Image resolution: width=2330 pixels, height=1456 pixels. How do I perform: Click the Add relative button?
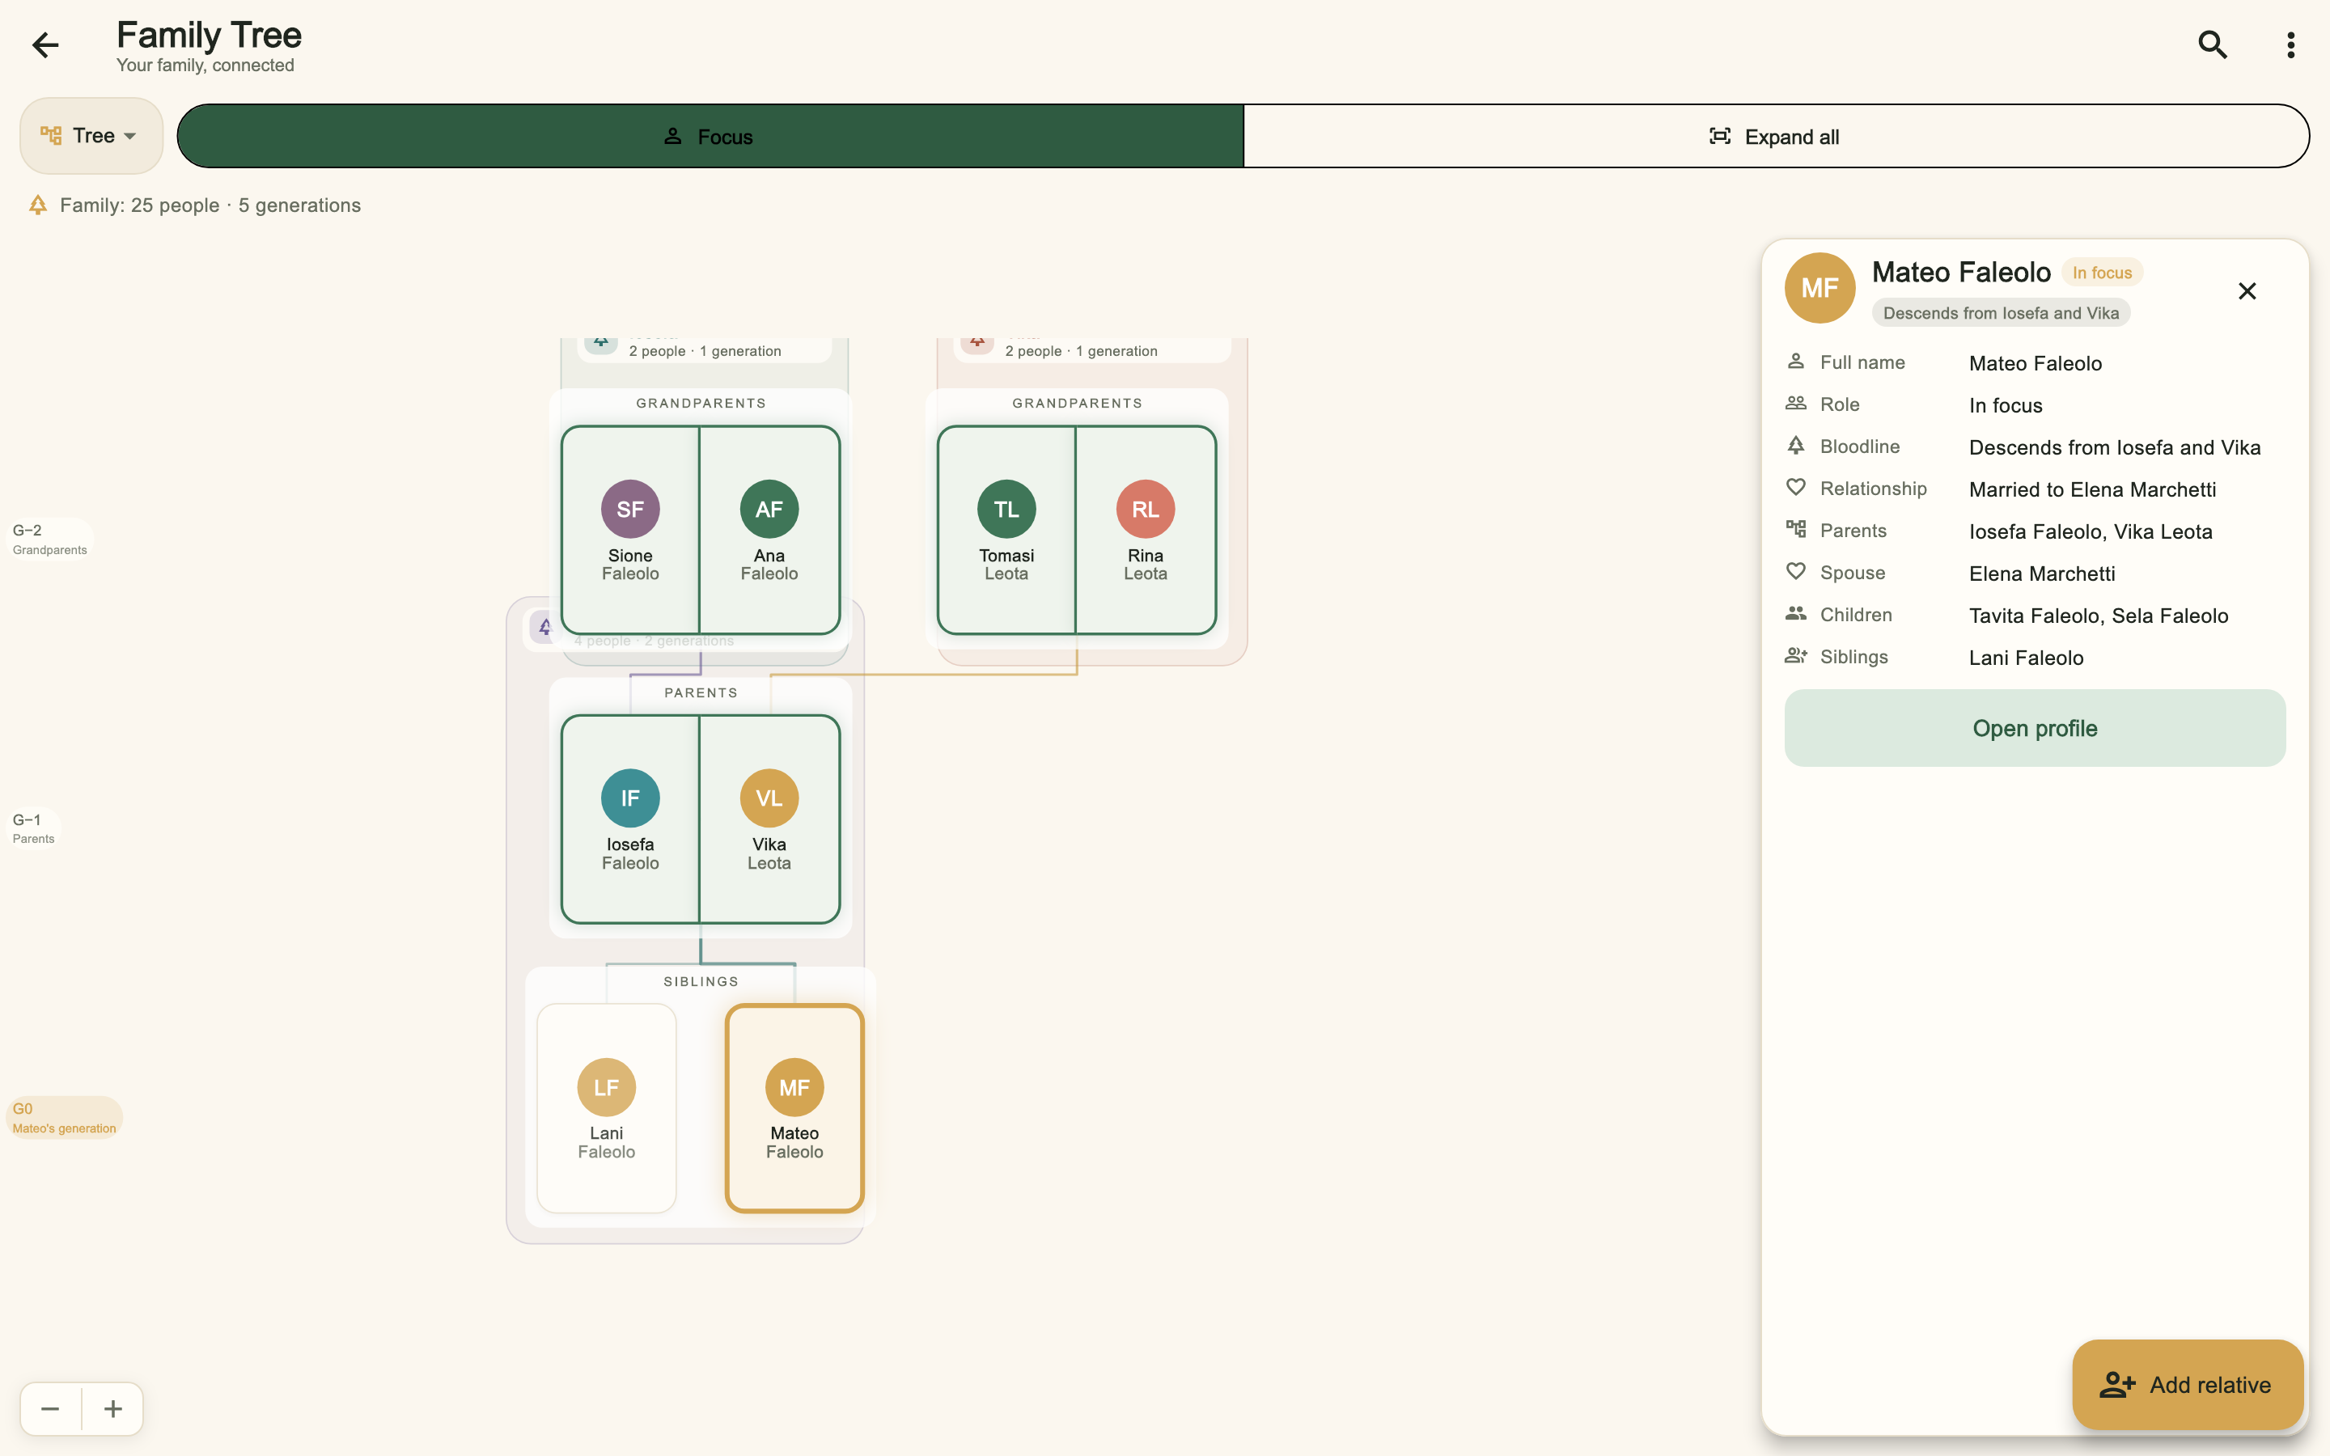pyautogui.click(x=2188, y=1385)
